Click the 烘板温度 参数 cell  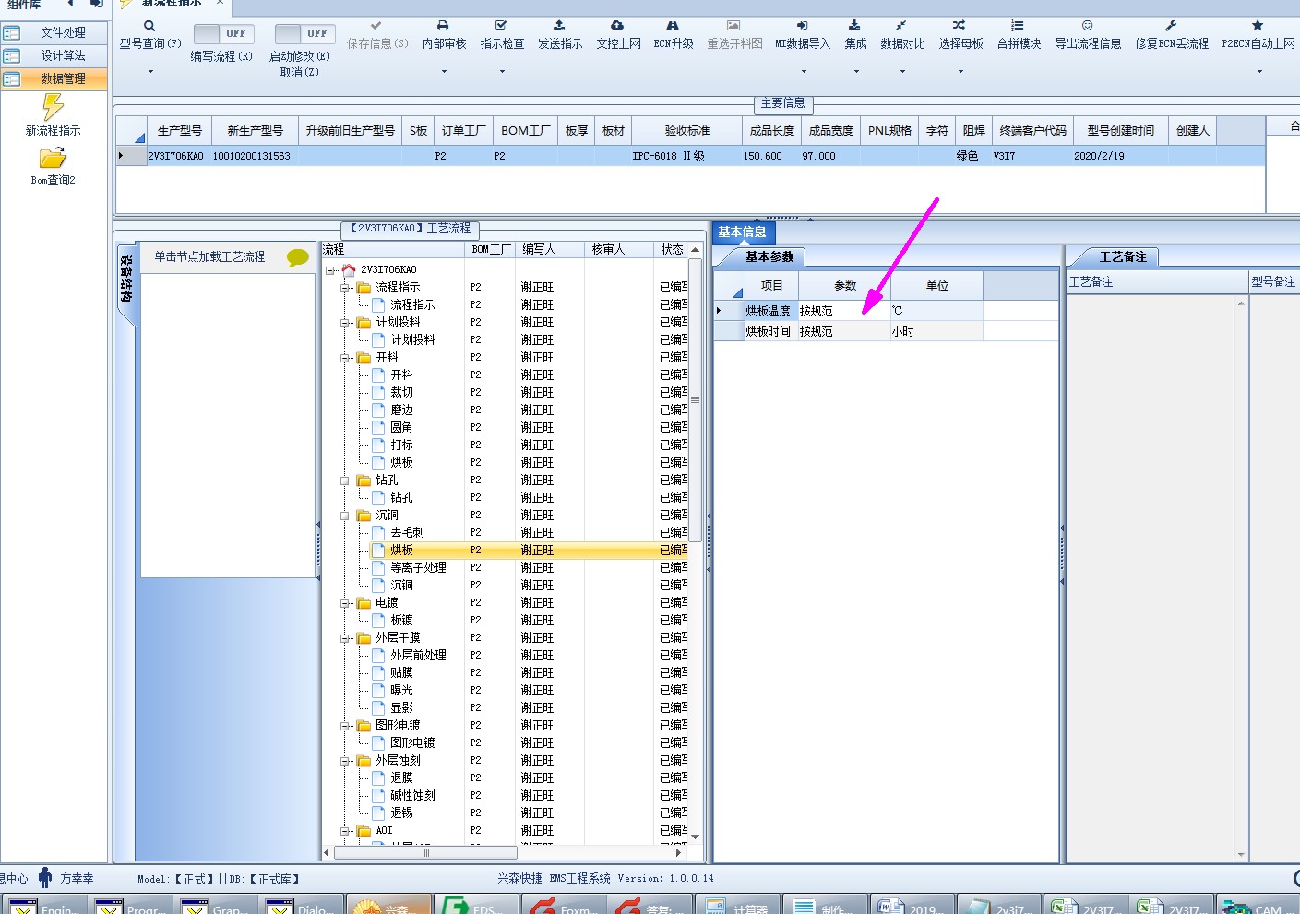coord(843,311)
